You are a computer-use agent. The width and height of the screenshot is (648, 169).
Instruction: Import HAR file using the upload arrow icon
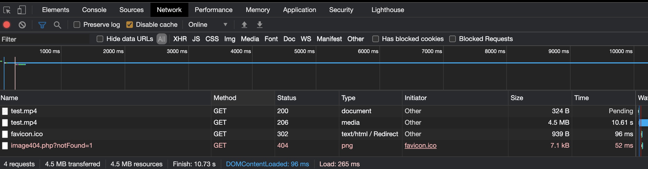click(x=244, y=25)
